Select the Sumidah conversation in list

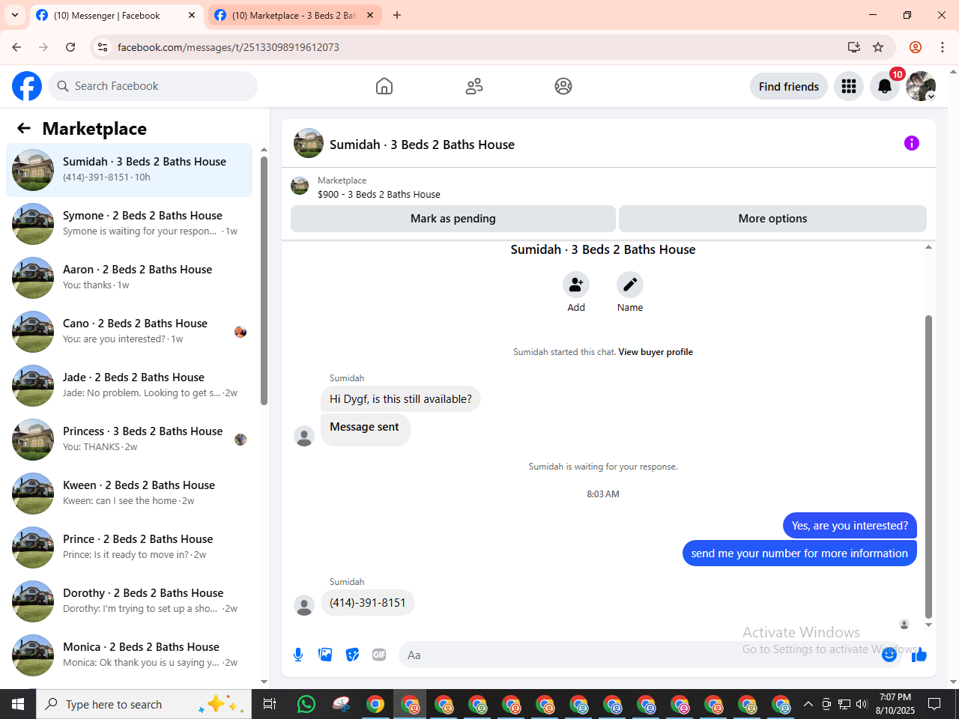click(129, 170)
